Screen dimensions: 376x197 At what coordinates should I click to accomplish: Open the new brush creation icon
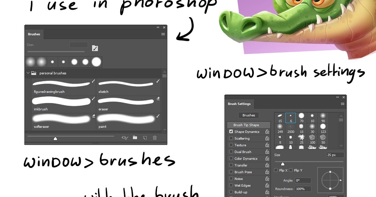tap(144, 138)
